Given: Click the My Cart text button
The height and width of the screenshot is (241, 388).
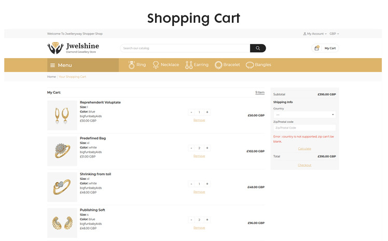Looking at the screenshot, I should pyautogui.click(x=330, y=48).
